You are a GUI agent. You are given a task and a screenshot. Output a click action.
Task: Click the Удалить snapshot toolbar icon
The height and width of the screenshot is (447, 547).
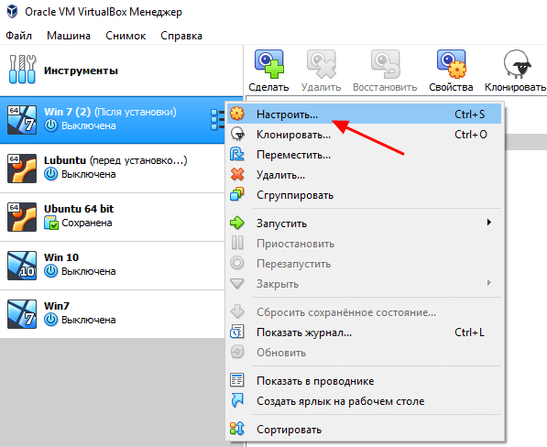coord(322,64)
